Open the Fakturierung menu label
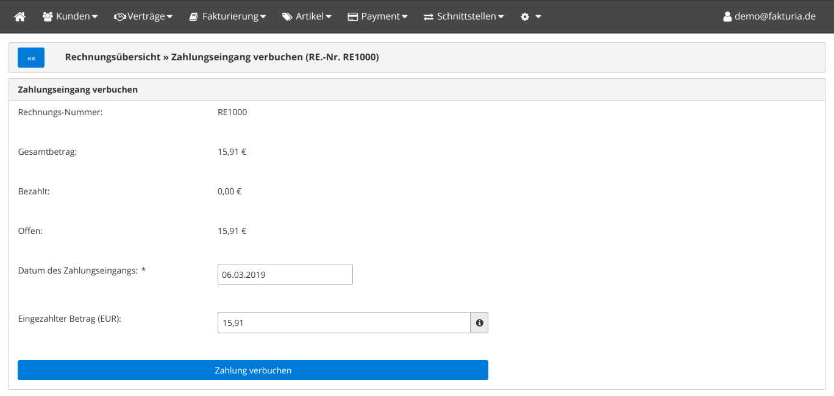The width and height of the screenshot is (834, 396). click(230, 16)
